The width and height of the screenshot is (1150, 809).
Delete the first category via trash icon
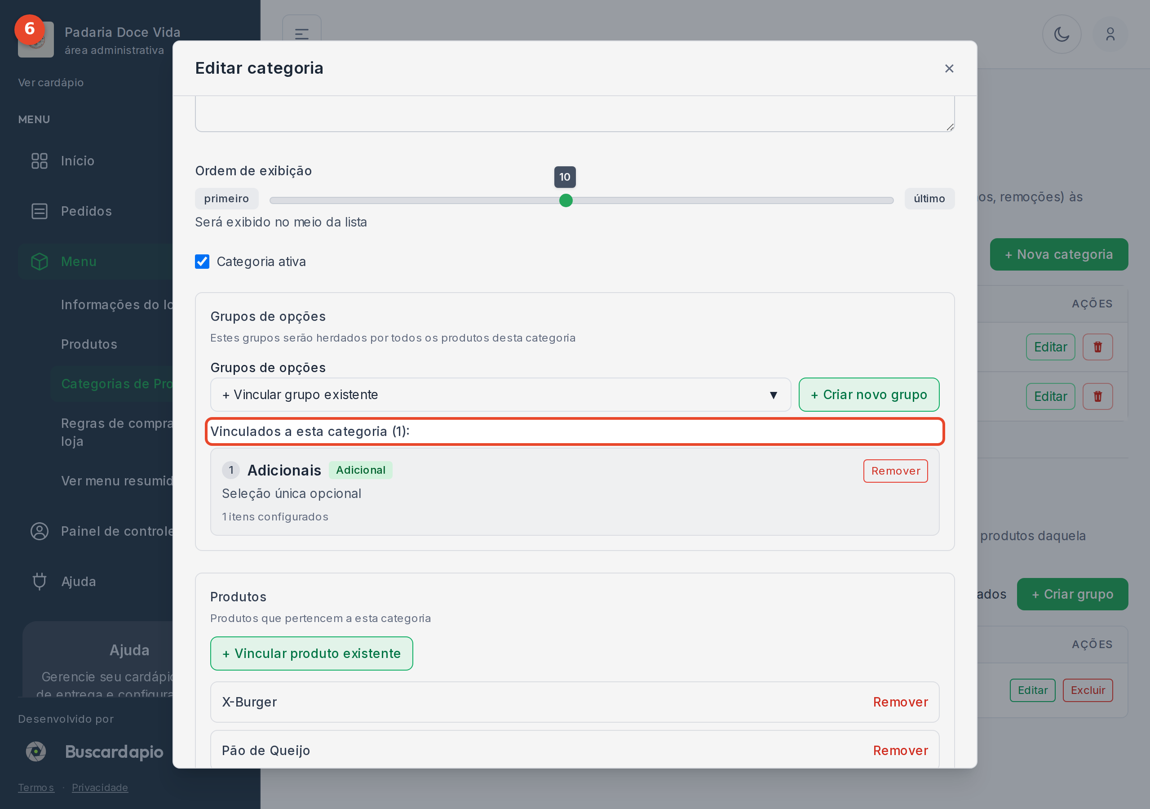(1097, 347)
